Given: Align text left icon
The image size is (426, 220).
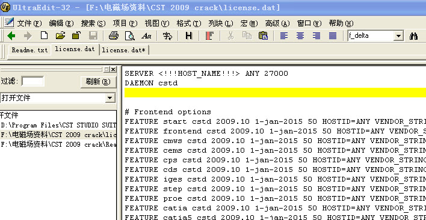Looking at the screenshot, I should [283, 36].
